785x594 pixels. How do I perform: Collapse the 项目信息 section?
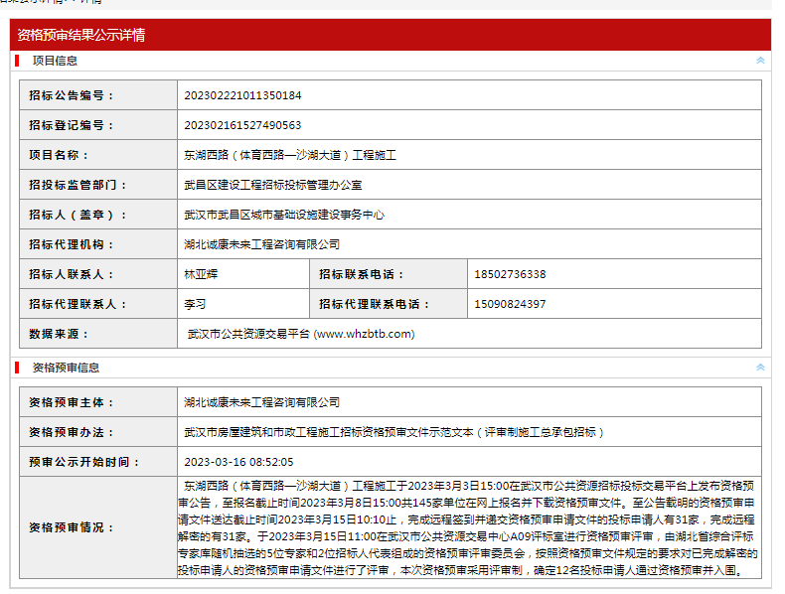pyautogui.click(x=760, y=61)
